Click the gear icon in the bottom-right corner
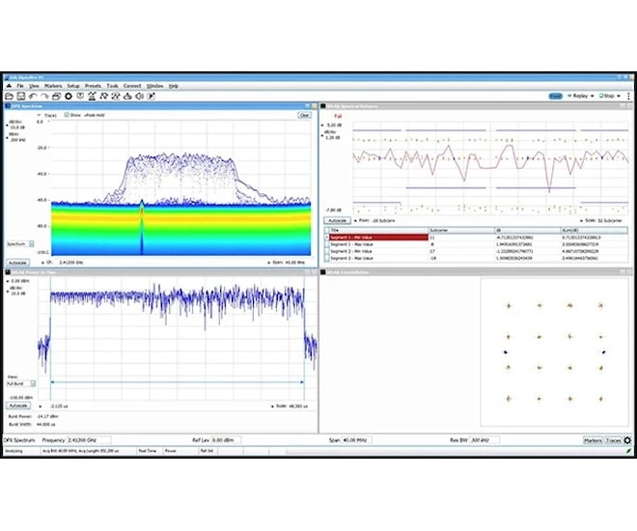 tap(627, 440)
